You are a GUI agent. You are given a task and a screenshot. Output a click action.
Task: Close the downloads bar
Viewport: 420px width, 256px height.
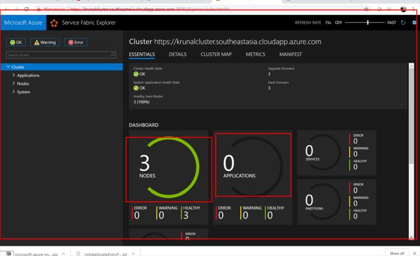[x=415, y=253]
